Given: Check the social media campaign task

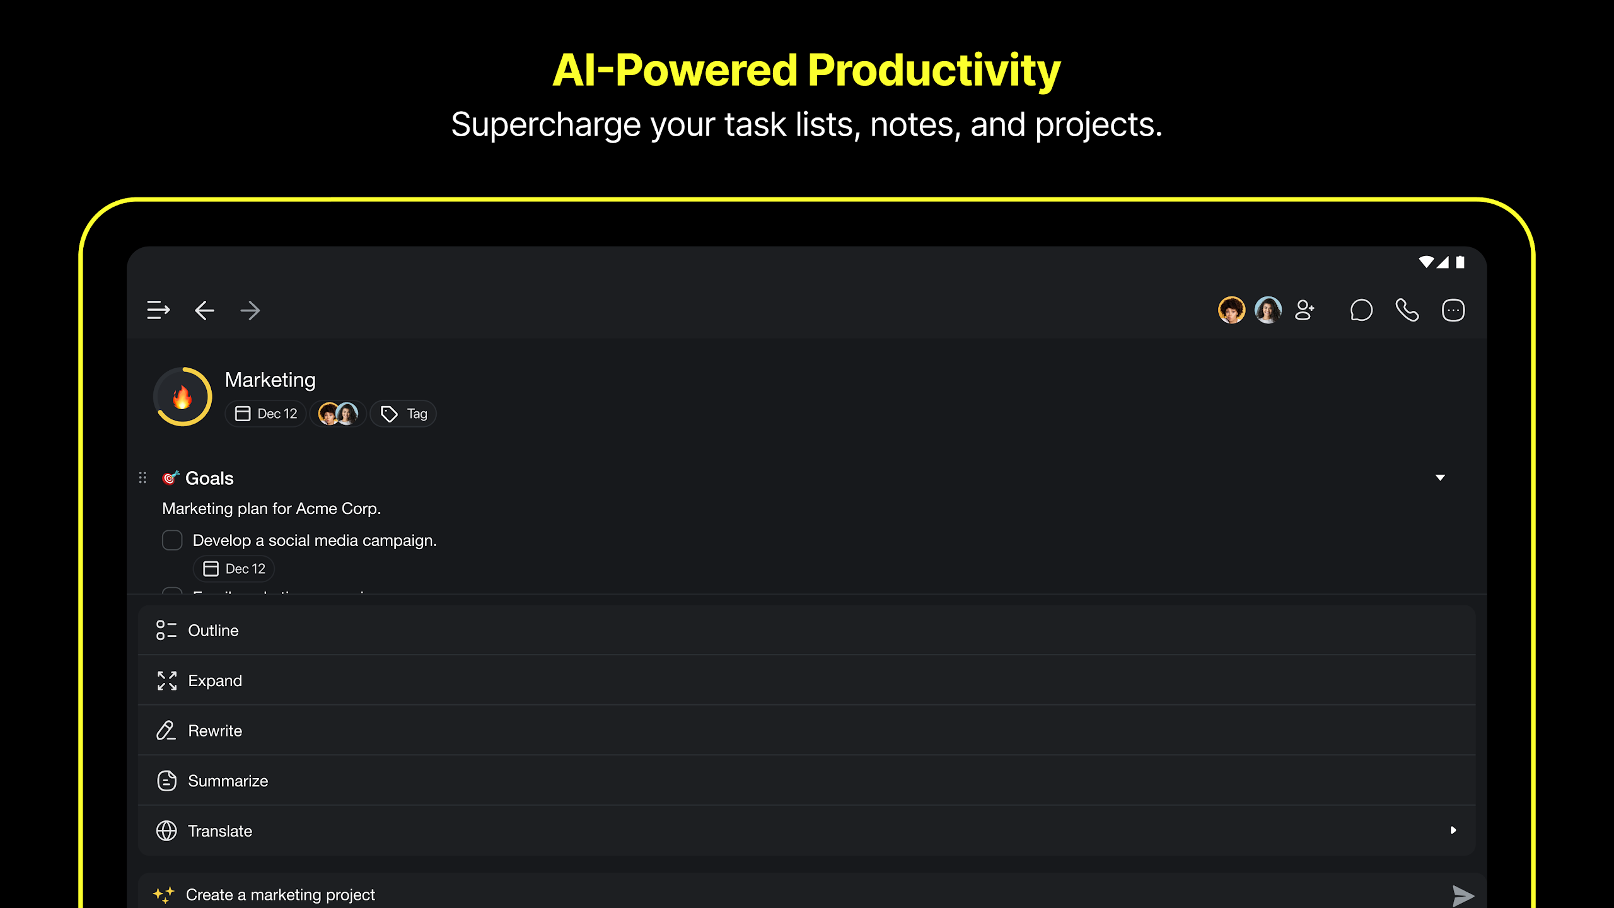Looking at the screenshot, I should pyautogui.click(x=172, y=540).
